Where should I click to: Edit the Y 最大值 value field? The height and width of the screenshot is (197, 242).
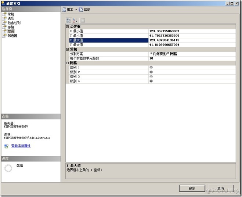(x=192, y=45)
